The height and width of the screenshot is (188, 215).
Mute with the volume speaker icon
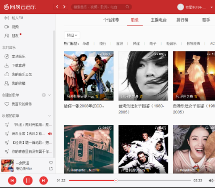pyautogui.click(x=211, y=180)
